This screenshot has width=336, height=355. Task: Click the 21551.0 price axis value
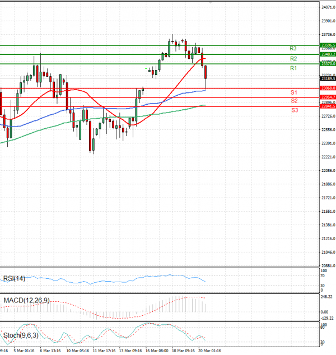pyautogui.click(x=328, y=212)
